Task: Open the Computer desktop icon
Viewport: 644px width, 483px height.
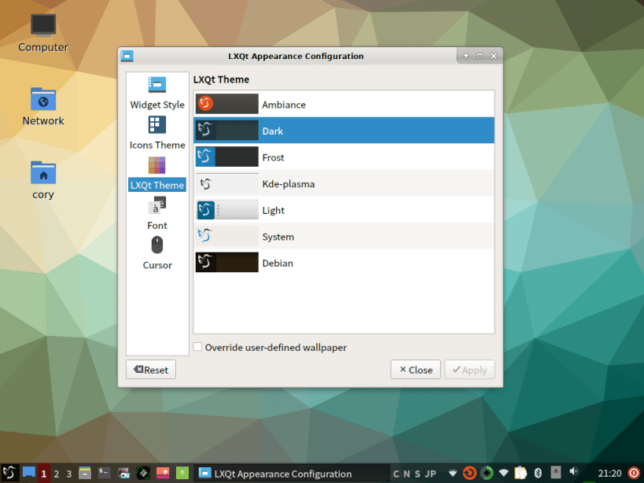Action: click(43, 33)
